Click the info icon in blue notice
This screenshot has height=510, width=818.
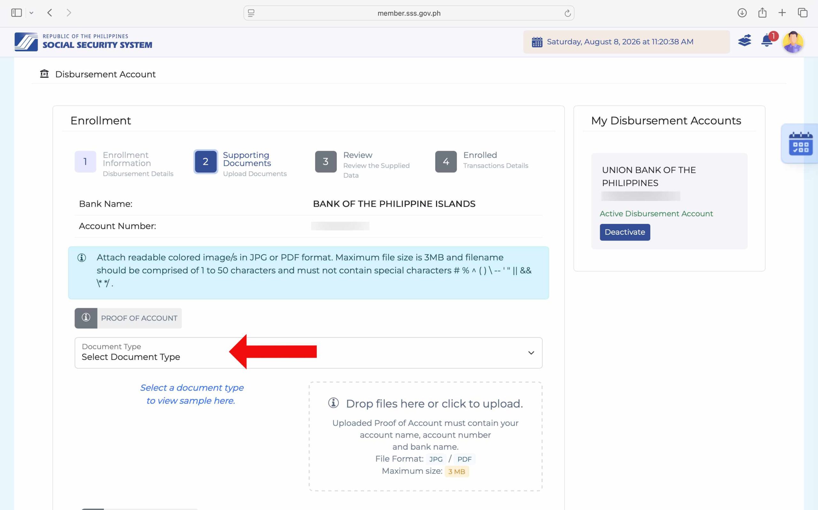click(82, 258)
